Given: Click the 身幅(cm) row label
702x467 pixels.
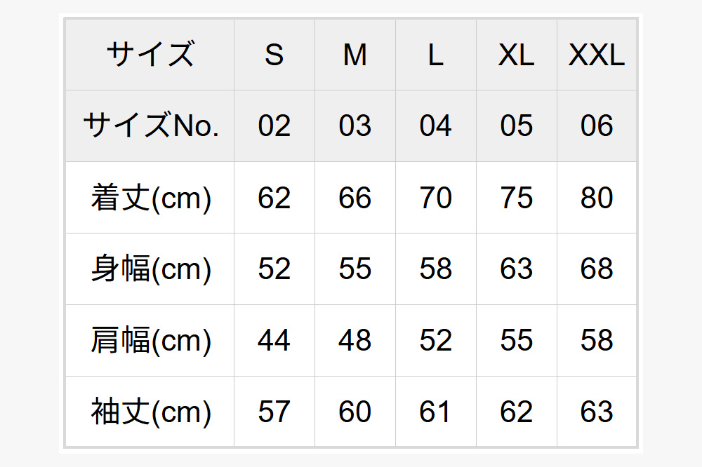Looking at the screenshot, I should (x=150, y=269).
